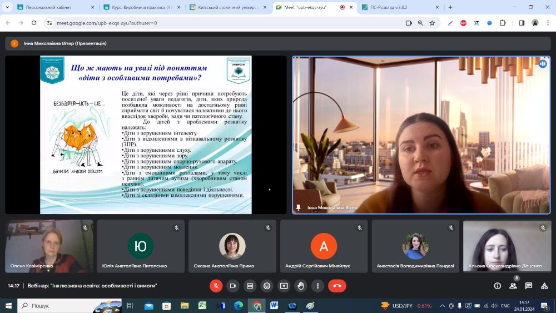Open the volume control in system tray
This screenshot has width=556, height=313.
click(x=494, y=306)
